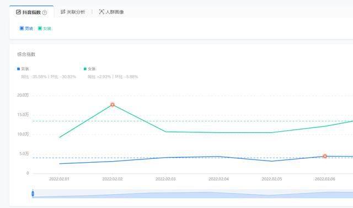The width and height of the screenshot is (353, 208).
Task: Open the 抖音指数 tab
Action: click(x=31, y=12)
